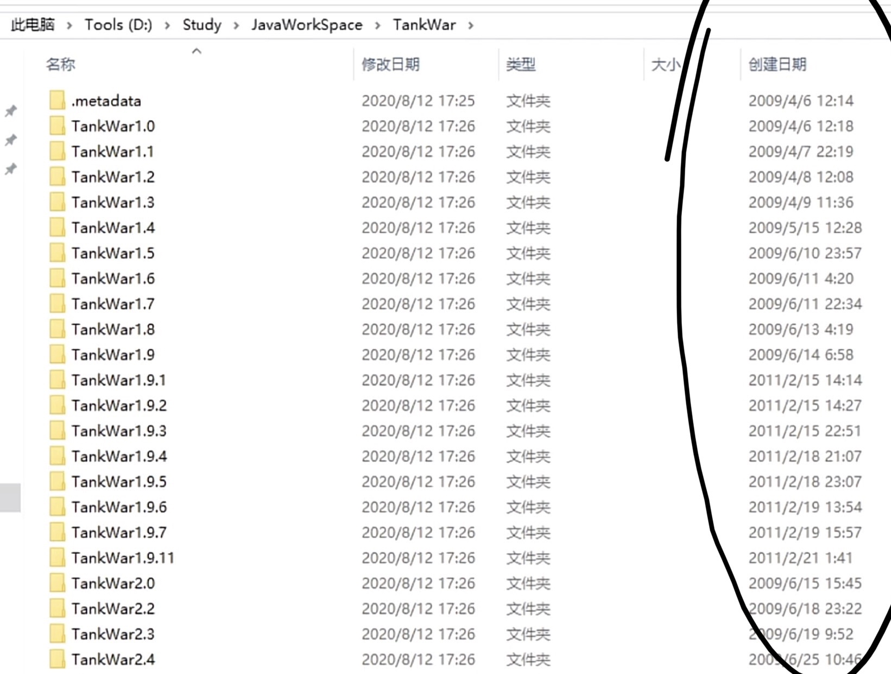Click creation date 2011/2/18 21:07
Viewport: 891px width, 674px height.
[x=805, y=456]
